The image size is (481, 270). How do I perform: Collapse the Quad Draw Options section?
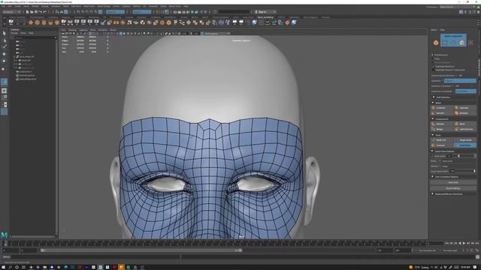(x=444, y=151)
